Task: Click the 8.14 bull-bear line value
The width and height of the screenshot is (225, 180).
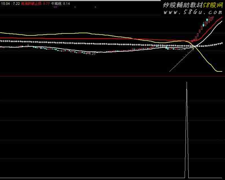Action: (x=66, y=4)
